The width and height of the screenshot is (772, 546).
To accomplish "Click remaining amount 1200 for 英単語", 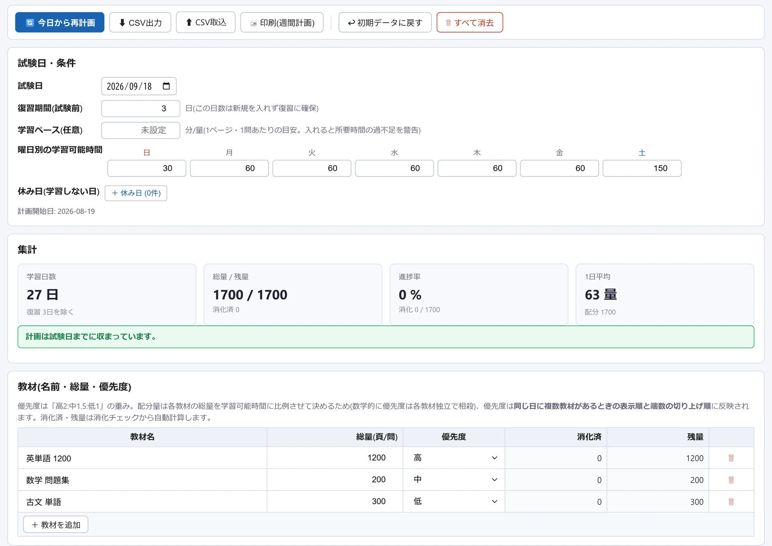I will point(658,458).
